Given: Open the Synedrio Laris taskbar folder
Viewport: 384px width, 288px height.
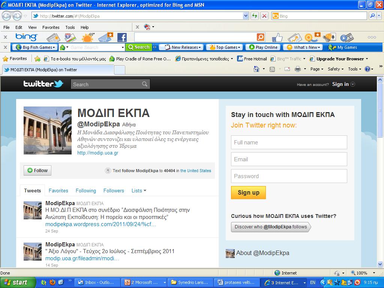Looking at the screenshot, I should (x=190, y=282).
